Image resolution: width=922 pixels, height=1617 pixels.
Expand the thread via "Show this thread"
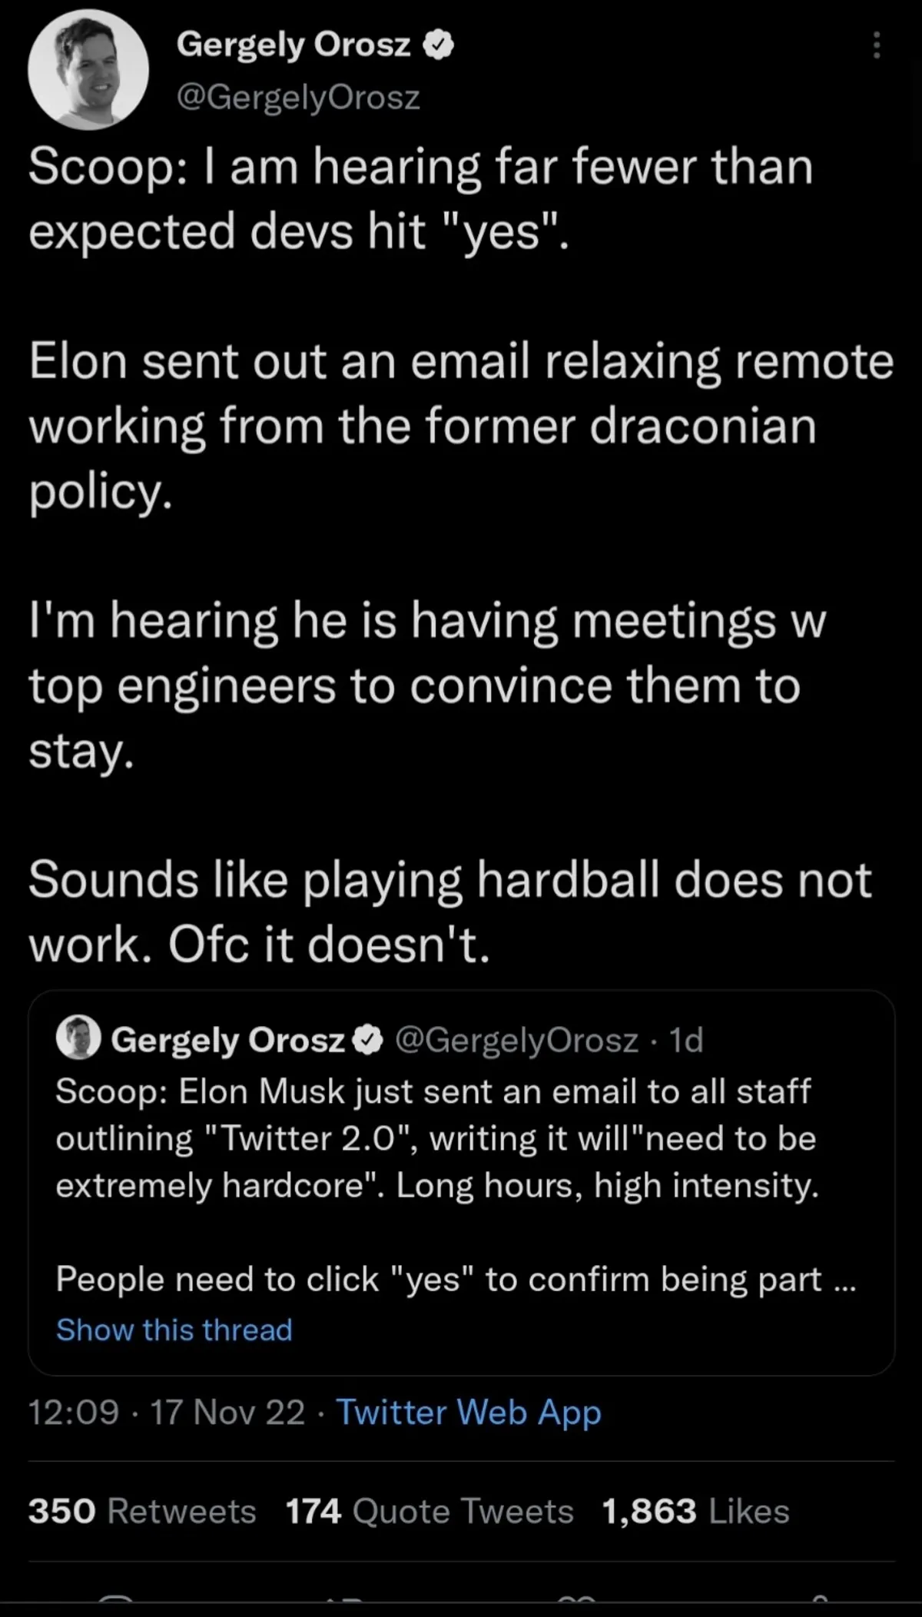(174, 1330)
